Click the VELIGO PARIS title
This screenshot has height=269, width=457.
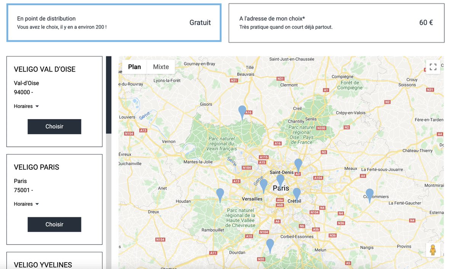(x=37, y=167)
